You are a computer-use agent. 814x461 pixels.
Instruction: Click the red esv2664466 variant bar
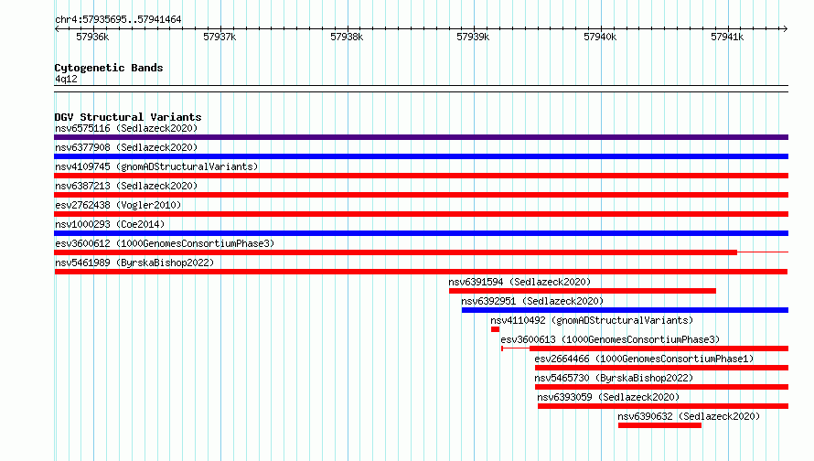pyautogui.click(x=662, y=368)
